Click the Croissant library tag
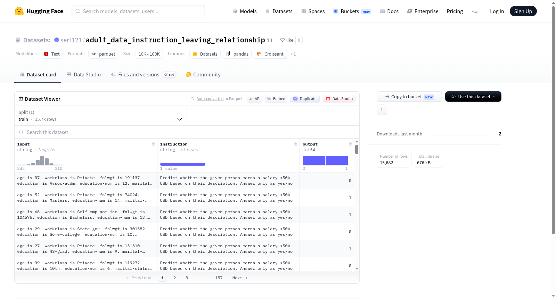The height and width of the screenshot is (299, 556). pos(270,54)
